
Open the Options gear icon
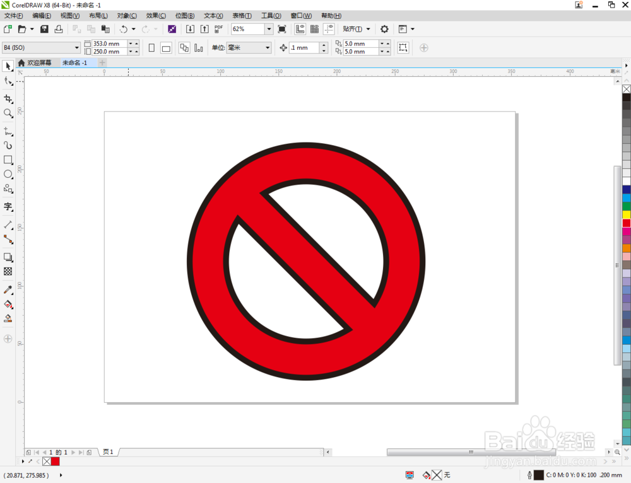pos(384,29)
